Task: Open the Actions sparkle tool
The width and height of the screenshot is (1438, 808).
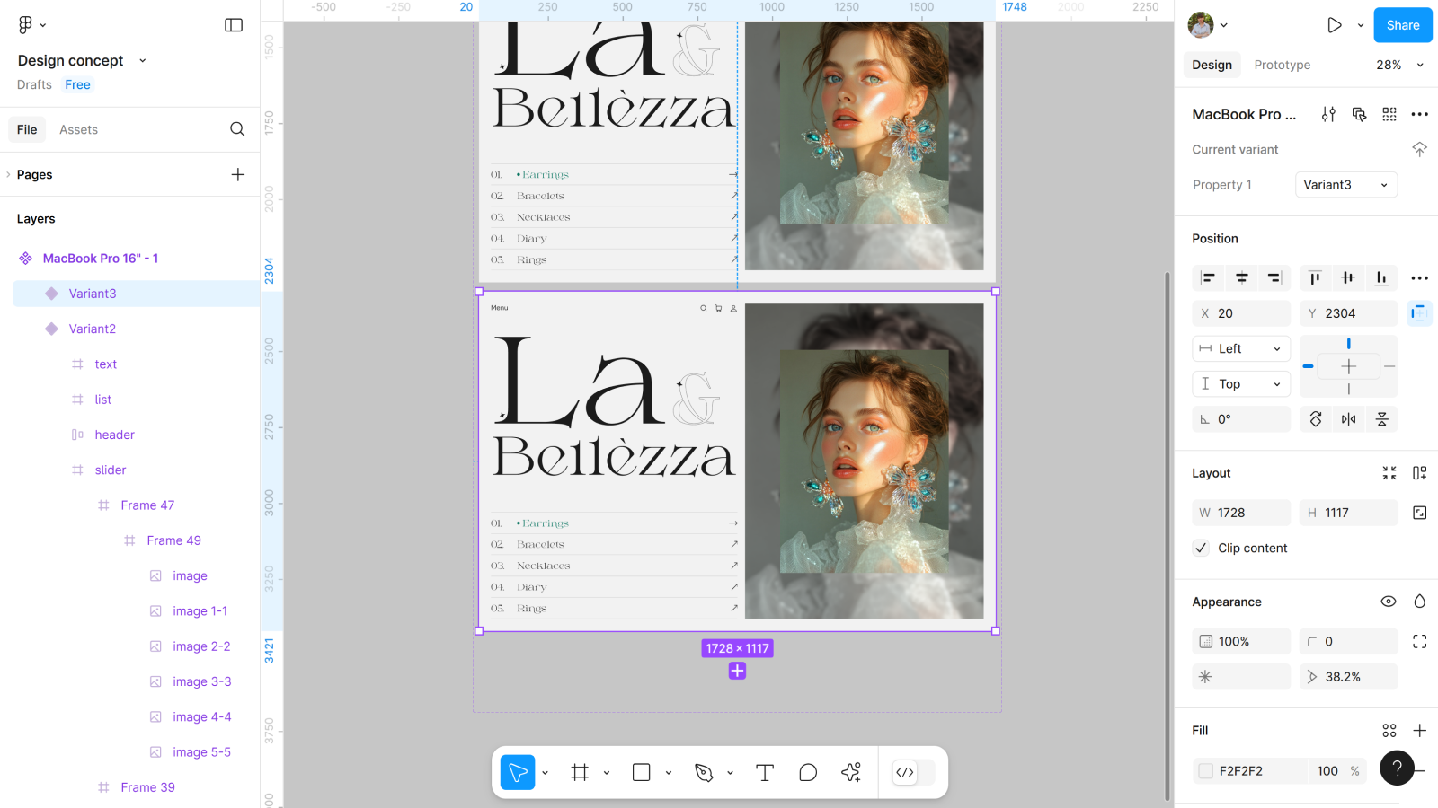Action: pyautogui.click(x=851, y=772)
